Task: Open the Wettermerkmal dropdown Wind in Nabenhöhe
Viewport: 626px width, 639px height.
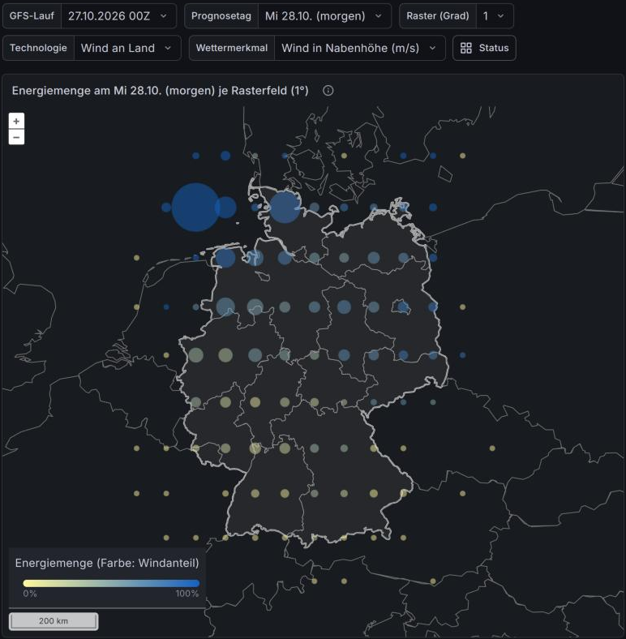Action: (x=359, y=48)
